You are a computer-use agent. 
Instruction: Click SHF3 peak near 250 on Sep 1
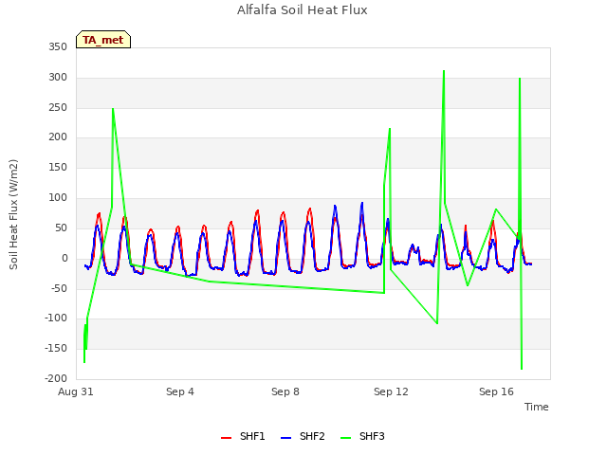pyautogui.click(x=113, y=109)
